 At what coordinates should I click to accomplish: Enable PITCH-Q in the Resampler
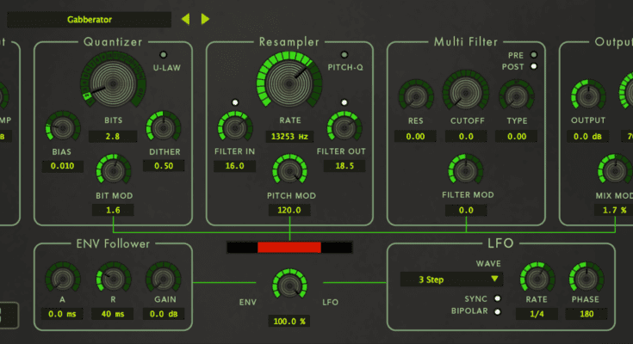pyautogui.click(x=345, y=56)
